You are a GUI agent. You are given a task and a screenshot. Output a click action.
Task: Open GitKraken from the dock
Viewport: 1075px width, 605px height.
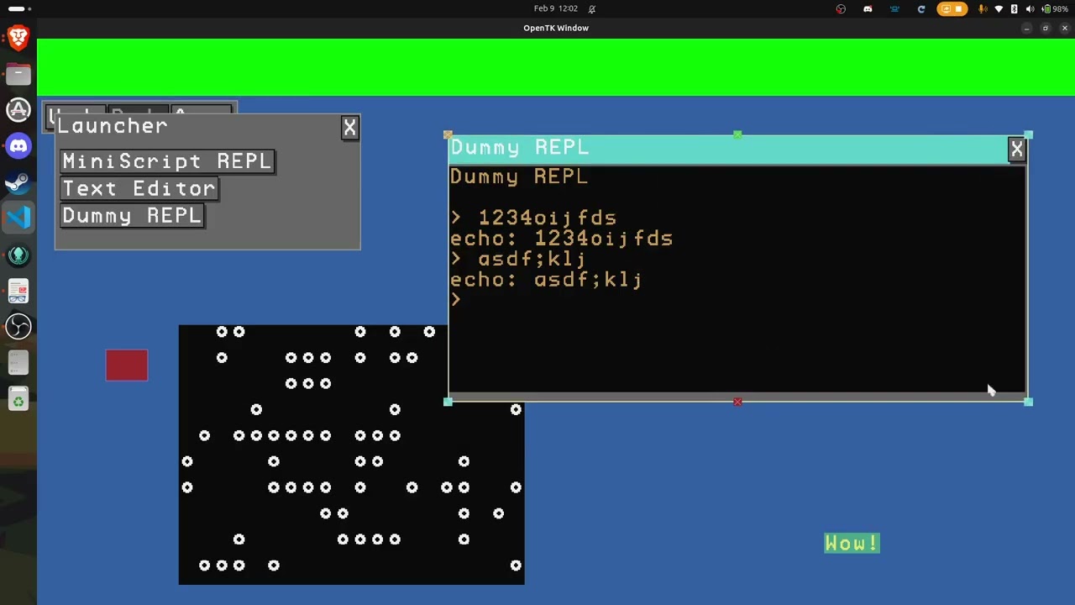click(x=18, y=255)
